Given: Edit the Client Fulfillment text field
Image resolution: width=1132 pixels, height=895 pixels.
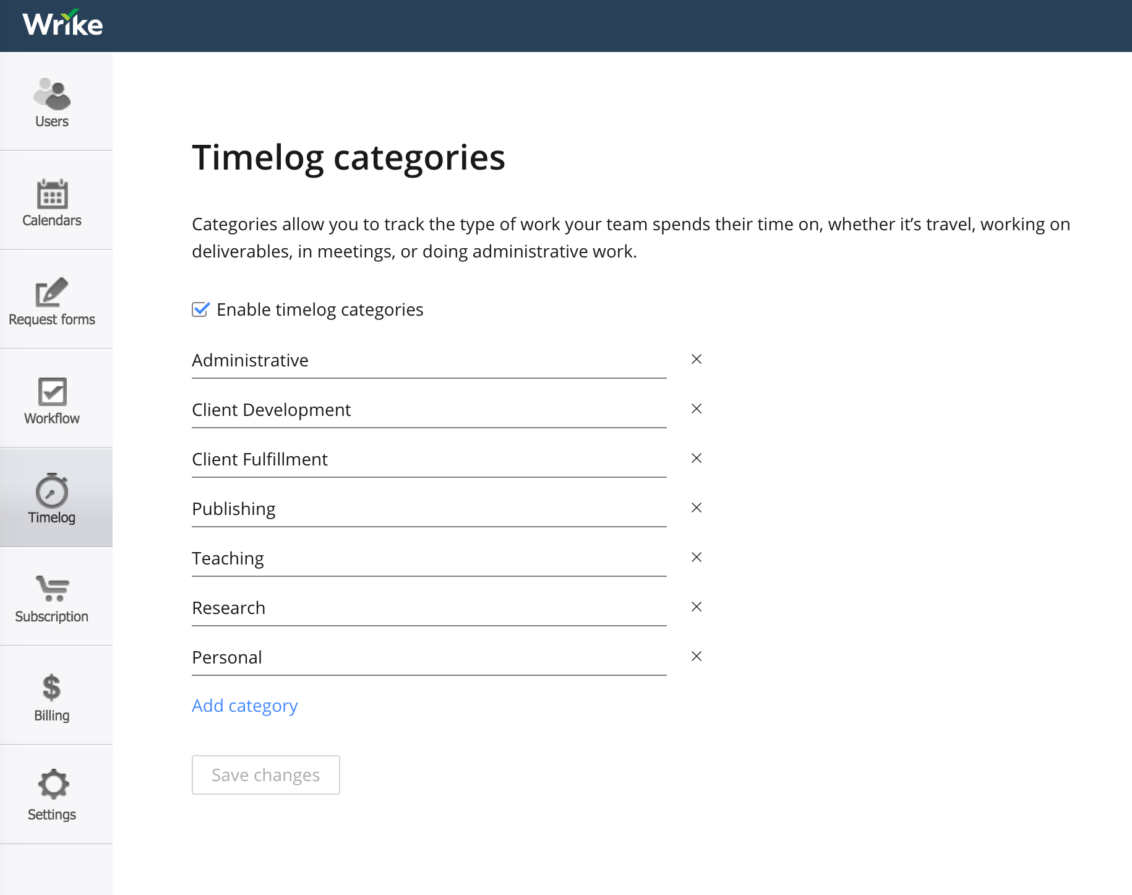Looking at the screenshot, I should click(x=429, y=459).
